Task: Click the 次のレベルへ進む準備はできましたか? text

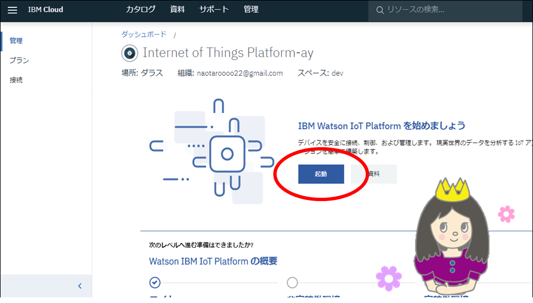Action: pyautogui.click(x=201, y=245)
